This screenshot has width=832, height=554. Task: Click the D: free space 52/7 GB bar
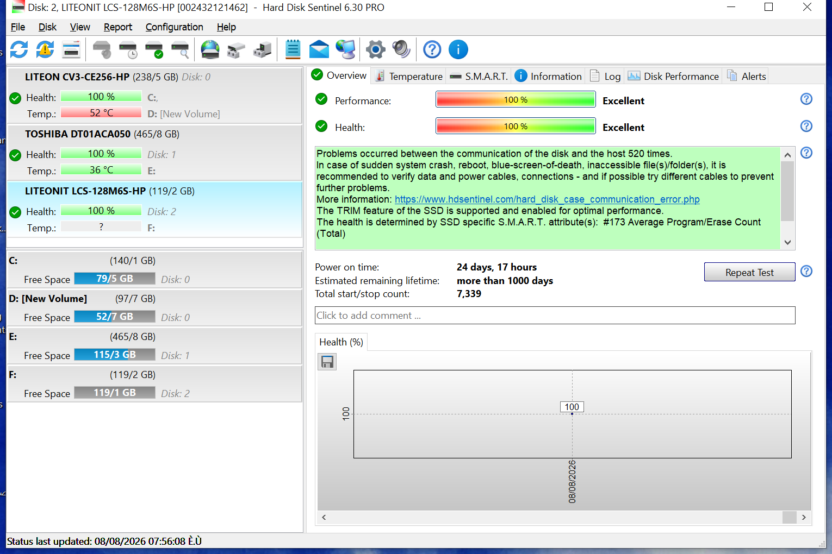pos(115,317)
